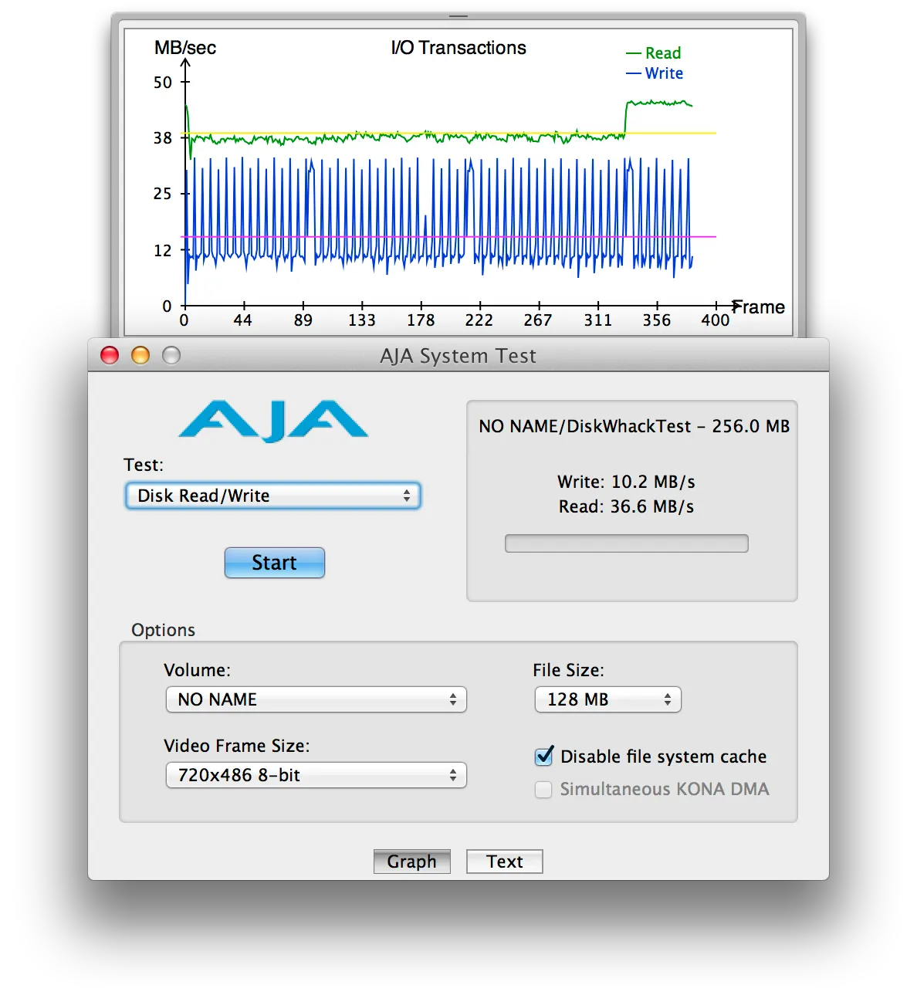Toggle the Simultaneous KONA DMA checkbox
The height and width of the screenshot is (1002, 917).
coord(544,789)
